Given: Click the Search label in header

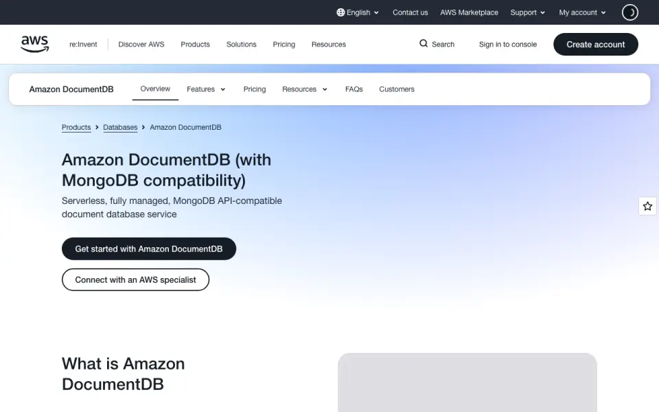Looking at the screenshot, I should coord(443,44).
